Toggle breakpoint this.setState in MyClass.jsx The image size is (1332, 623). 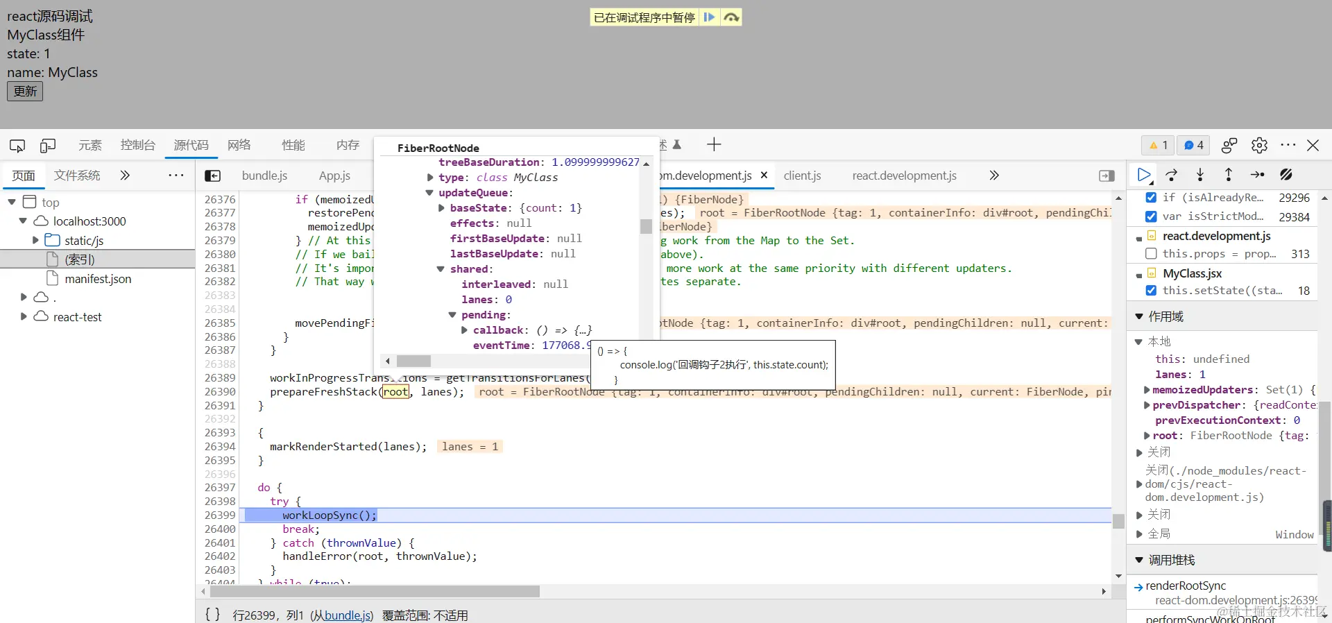1151,291
